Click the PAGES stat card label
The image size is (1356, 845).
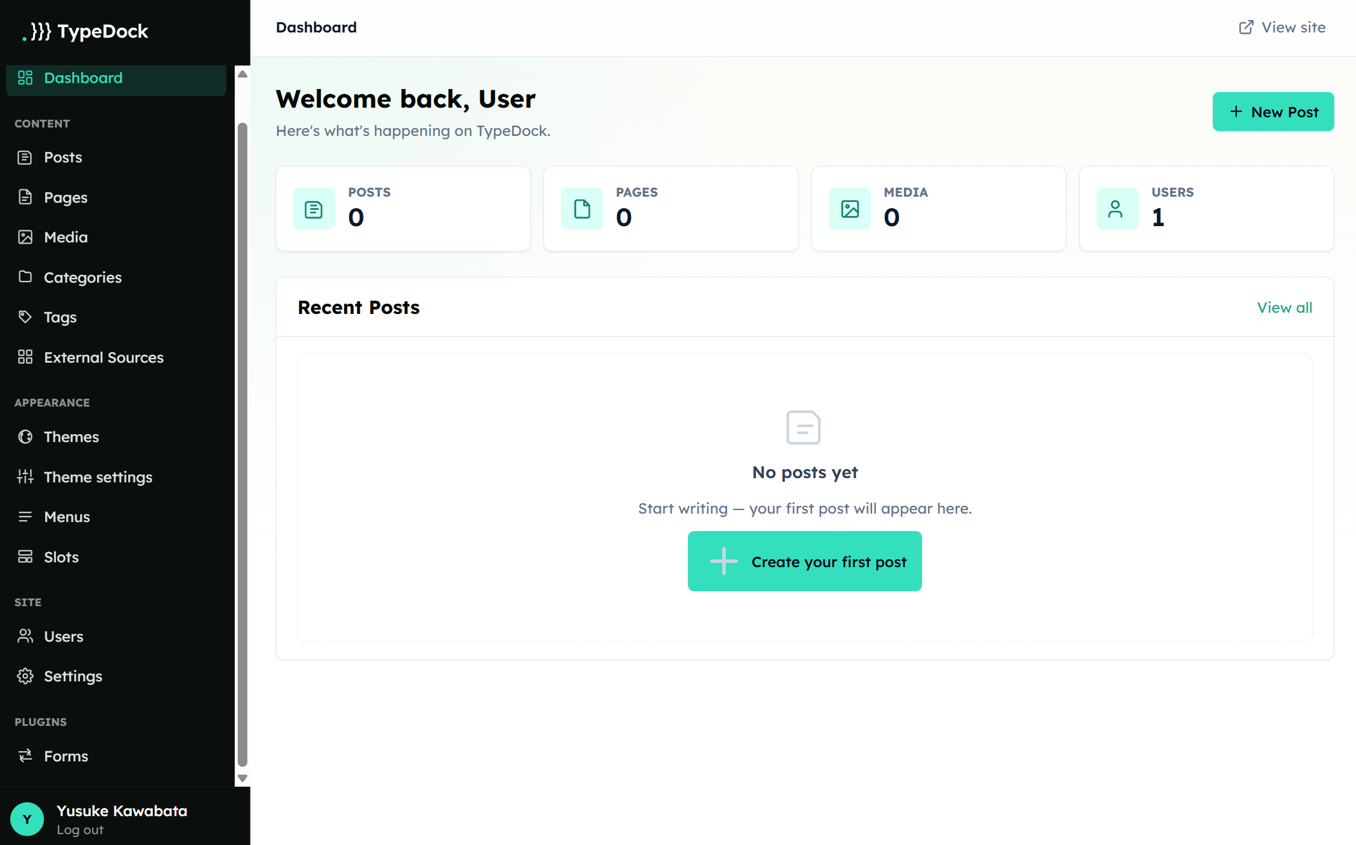coord(637,192)
